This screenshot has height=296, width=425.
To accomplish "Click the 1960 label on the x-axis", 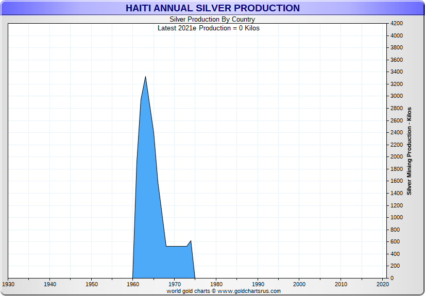I will 133,284.
